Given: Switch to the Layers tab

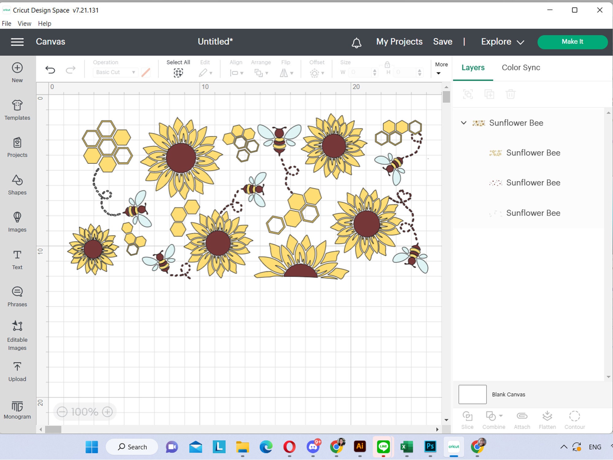Looking at the screenshot, I should click(x=473, y=67).
